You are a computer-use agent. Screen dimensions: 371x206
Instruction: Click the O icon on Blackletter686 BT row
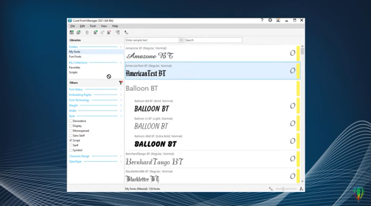point(293,176)
